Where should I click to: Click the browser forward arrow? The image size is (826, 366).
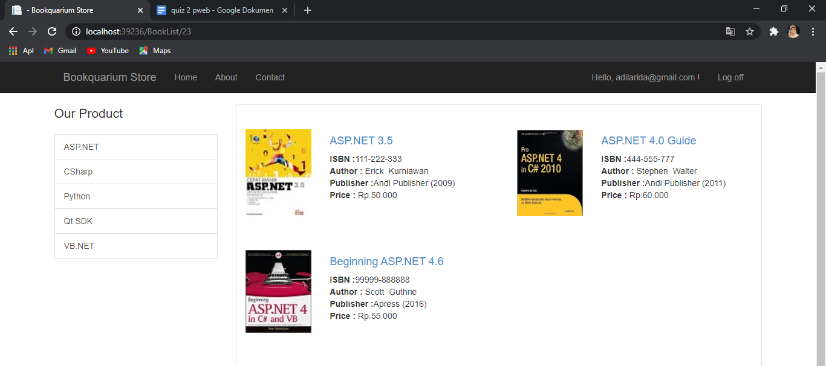click(x=33, y=31)
